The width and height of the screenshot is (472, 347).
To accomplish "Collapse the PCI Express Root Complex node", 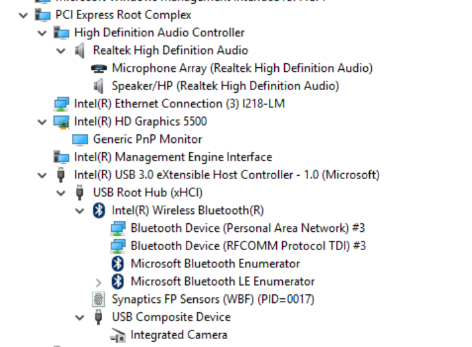I will [24, 14].
